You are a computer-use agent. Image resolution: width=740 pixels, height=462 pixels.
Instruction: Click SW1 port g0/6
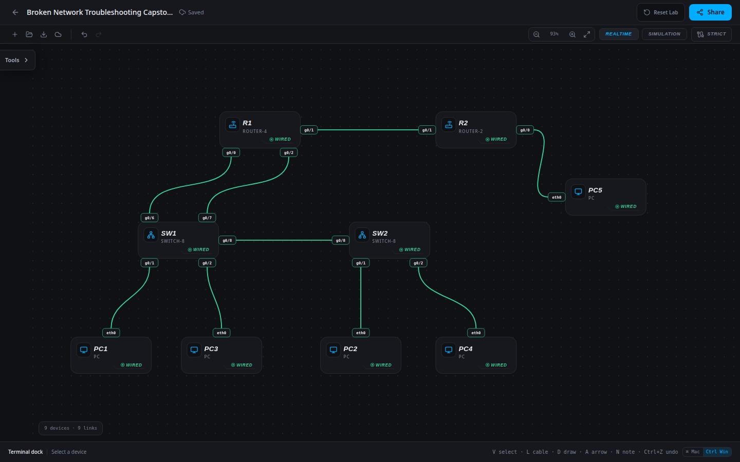click(150, 218)
